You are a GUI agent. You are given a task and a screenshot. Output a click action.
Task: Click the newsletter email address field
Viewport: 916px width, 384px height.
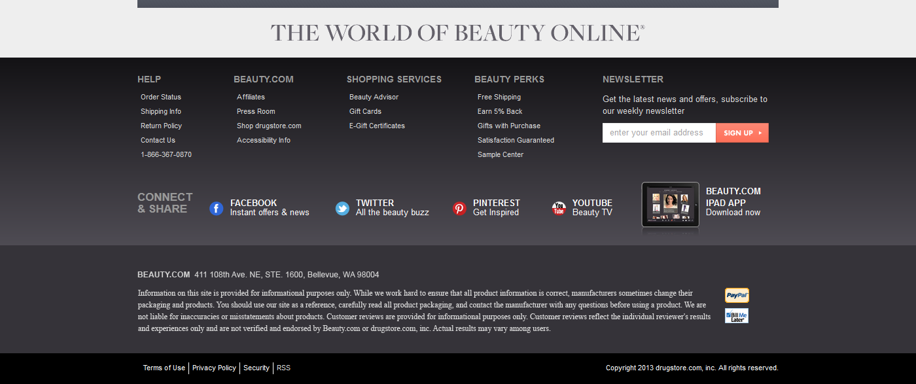(x=659, y=133)
